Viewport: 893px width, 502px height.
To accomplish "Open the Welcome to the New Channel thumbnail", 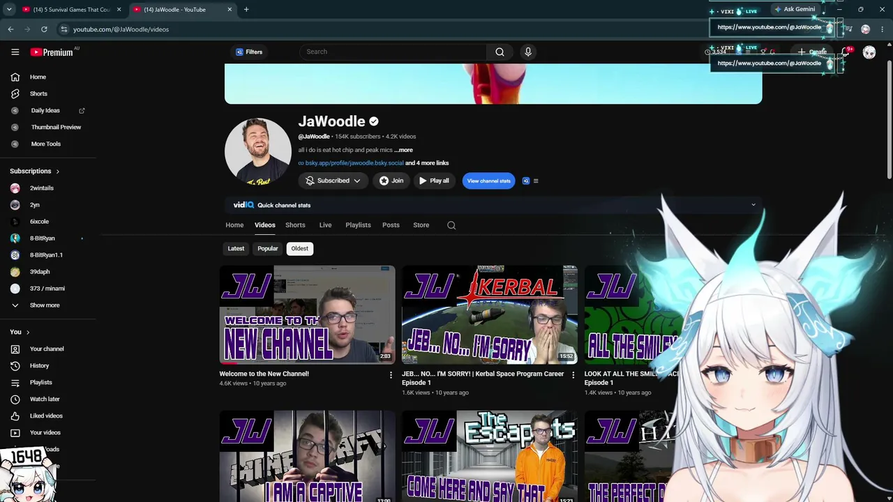I will pyautogui.click(x=307, y=314).
